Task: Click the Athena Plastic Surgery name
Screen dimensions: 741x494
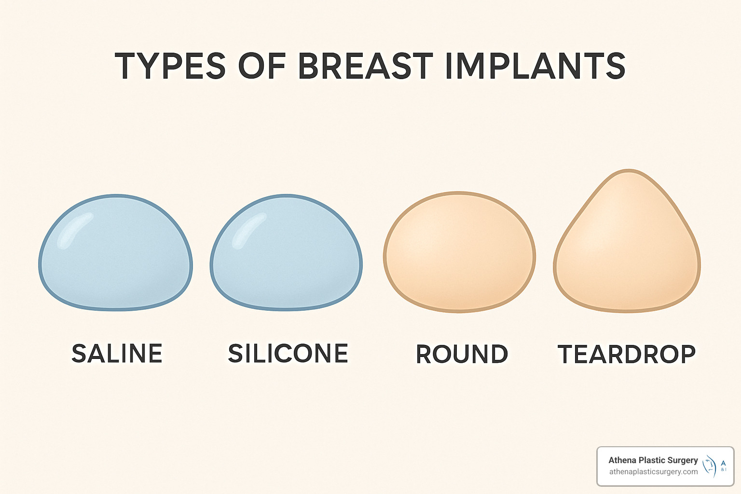Action: tap(653, 460)
